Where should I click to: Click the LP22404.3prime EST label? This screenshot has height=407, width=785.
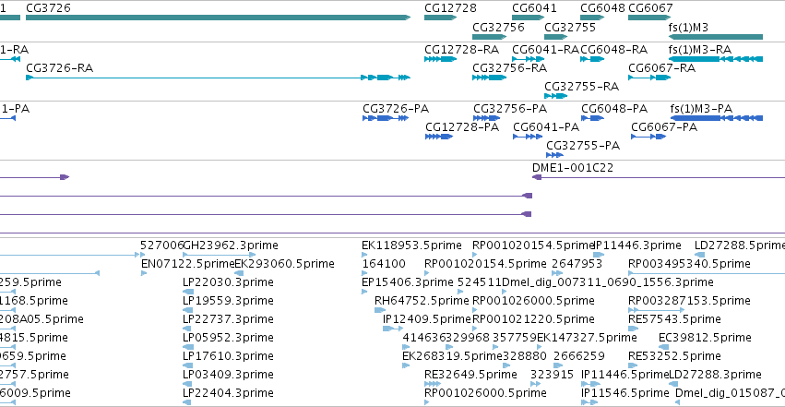(x=228, y=393)
